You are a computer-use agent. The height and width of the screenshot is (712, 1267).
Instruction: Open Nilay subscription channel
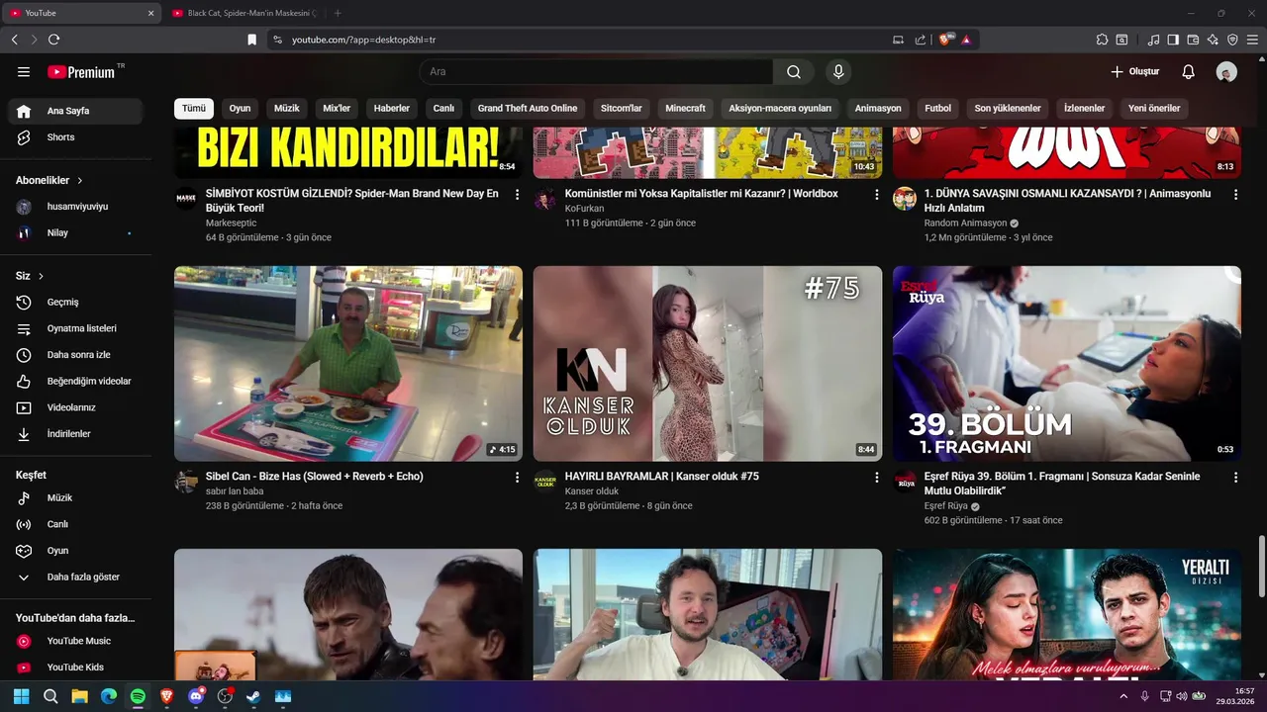coord(75,232)
